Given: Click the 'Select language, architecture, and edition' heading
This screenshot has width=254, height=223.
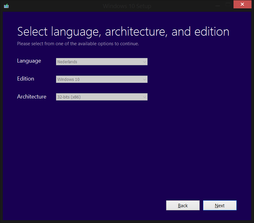Looking at the screenshot, I should point(123,32).
